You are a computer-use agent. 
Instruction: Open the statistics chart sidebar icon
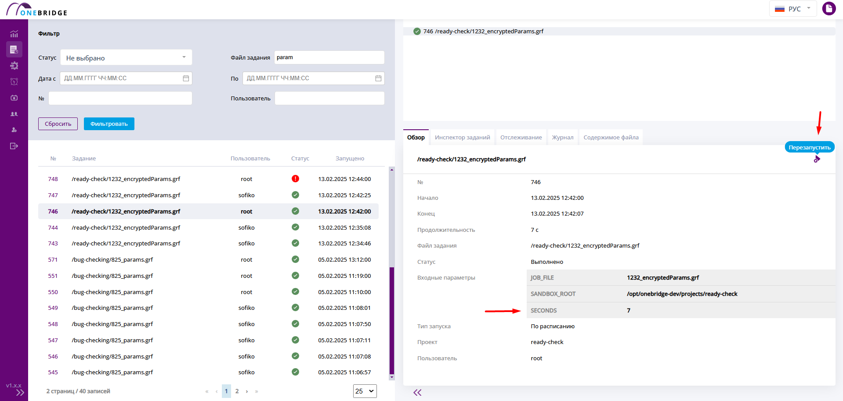(14, 34)
